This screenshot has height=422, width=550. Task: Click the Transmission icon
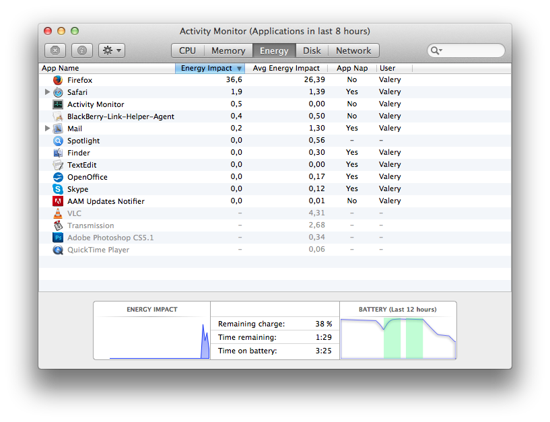58,225
